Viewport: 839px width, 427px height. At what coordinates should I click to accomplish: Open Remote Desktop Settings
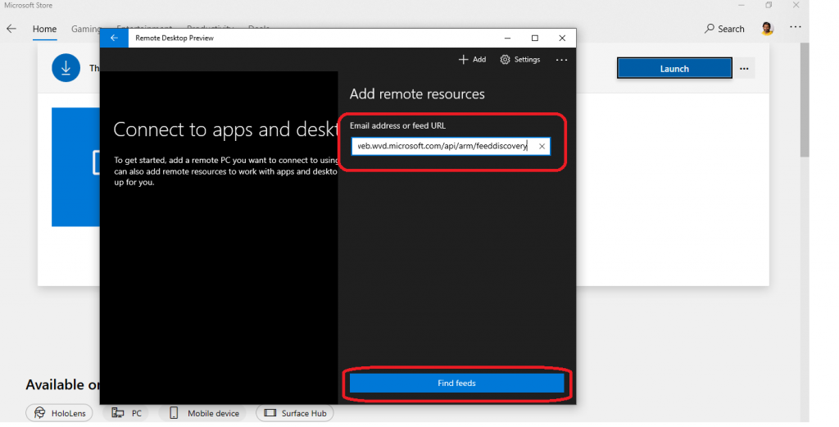520,59
